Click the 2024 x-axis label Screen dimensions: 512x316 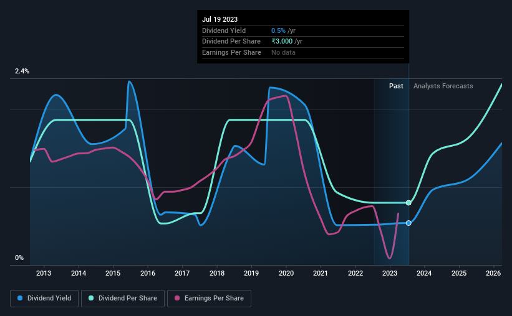tap(424, 273)
